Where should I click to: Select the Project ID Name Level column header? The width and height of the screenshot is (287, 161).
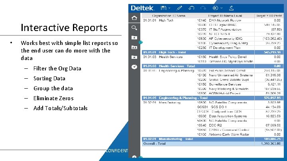tap(225, 16)
